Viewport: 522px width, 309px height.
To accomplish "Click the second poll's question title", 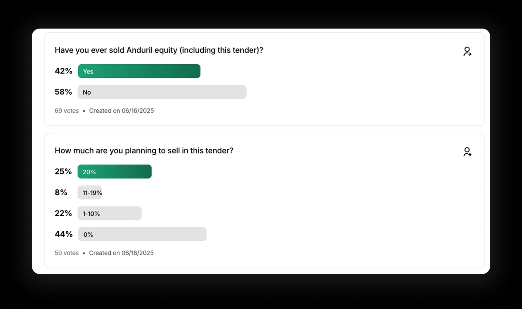I will [144, 151].
